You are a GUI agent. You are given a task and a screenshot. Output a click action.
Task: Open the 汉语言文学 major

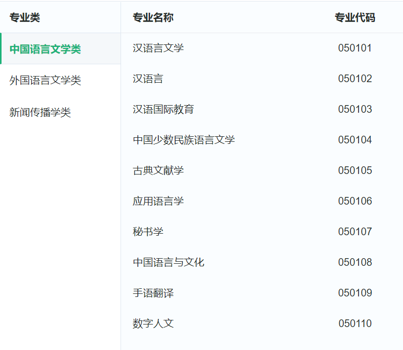(x=158, y=48)
